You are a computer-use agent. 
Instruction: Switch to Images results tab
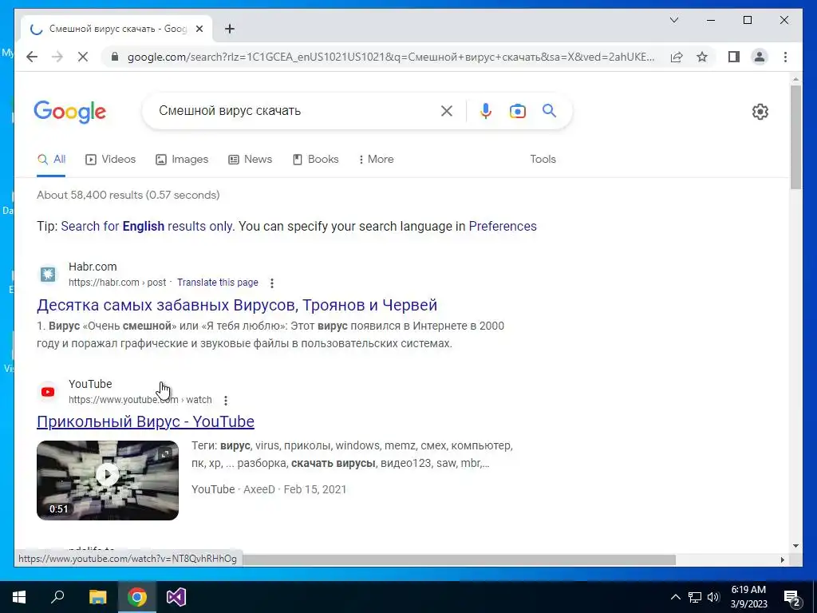coord(182,160)
